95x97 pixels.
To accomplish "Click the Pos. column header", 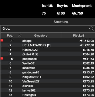I will tap(11, 36).
